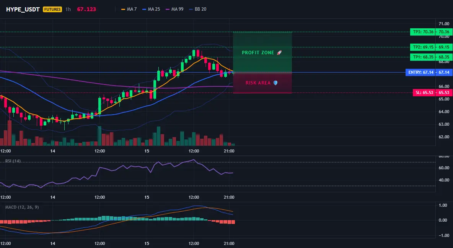Click the MA 99 legend entry

[x=174, y=9]
